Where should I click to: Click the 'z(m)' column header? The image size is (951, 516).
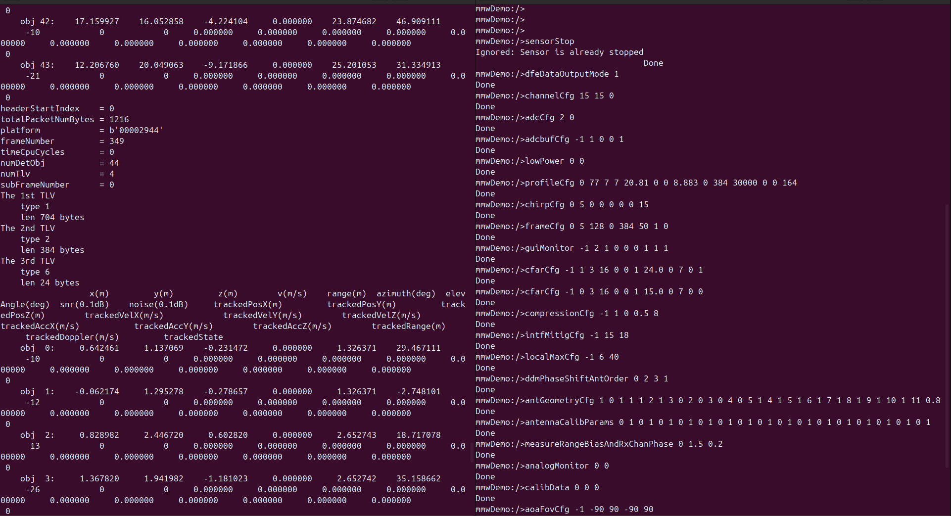coord(228,294)
